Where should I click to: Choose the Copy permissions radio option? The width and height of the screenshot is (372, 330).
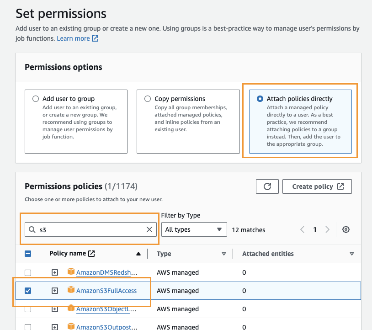coord(148,99)
